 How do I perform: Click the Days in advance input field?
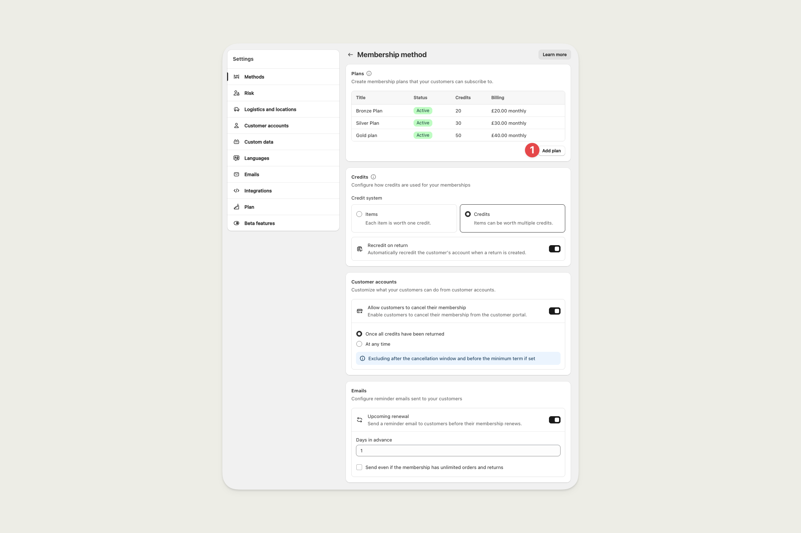[x=458, y=451]
